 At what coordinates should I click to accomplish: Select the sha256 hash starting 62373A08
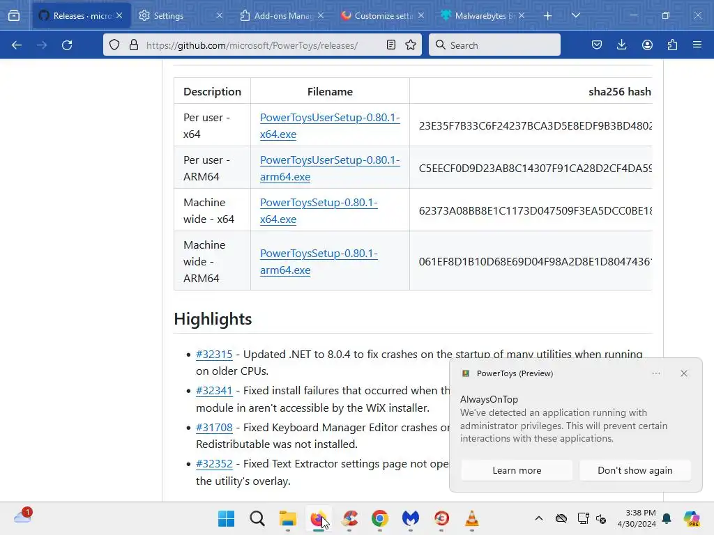click(535, 210)
